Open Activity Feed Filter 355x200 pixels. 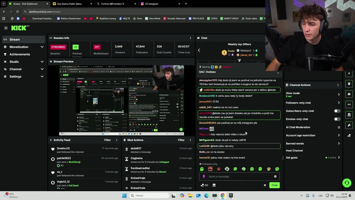tap(108, 140)
